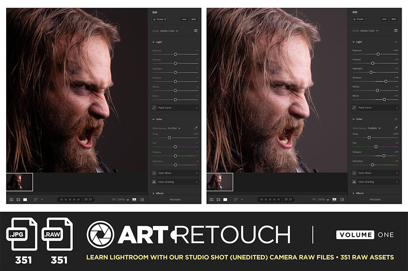The image size is (408, 271).
Task: Open the Versions tab in right panel
Action: coord(375,199)
